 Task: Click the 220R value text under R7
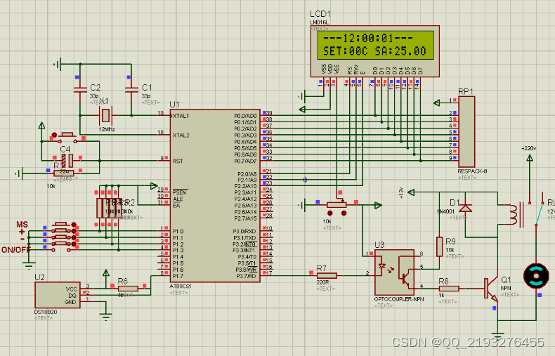click(x=322, y=282)
